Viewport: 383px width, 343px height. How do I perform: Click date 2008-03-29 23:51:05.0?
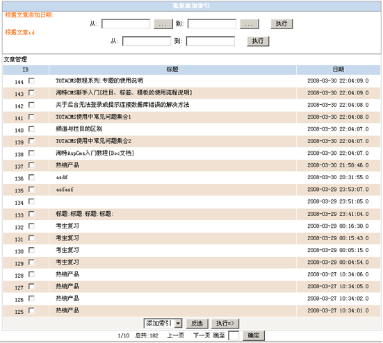pyautogui.click(x=338, y=201)
